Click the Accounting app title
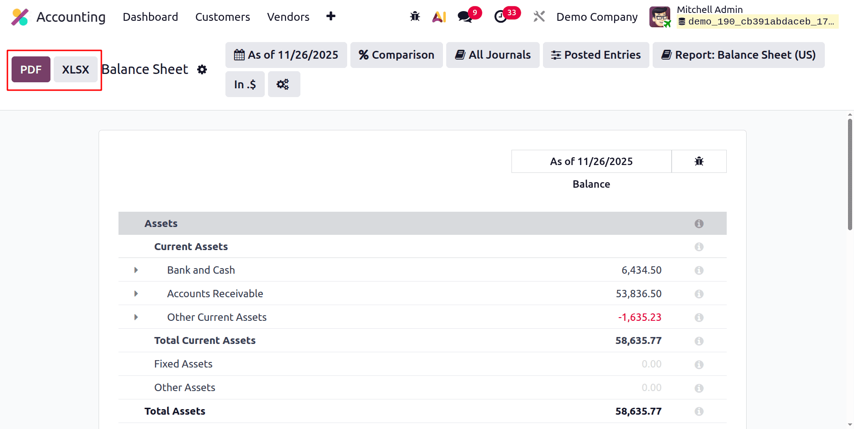 [71, 17]
